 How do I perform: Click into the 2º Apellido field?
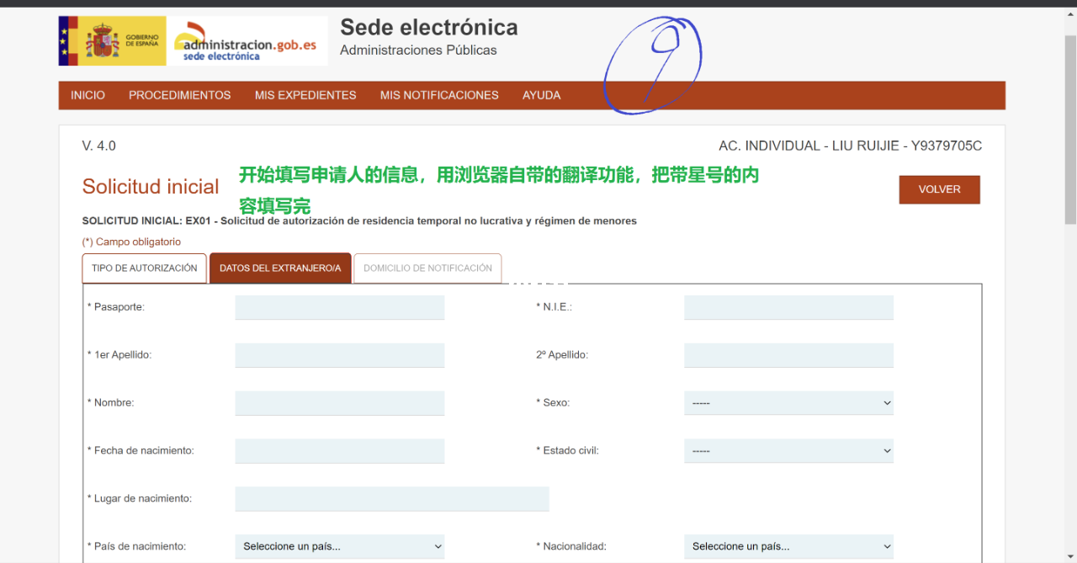[788, 355]
